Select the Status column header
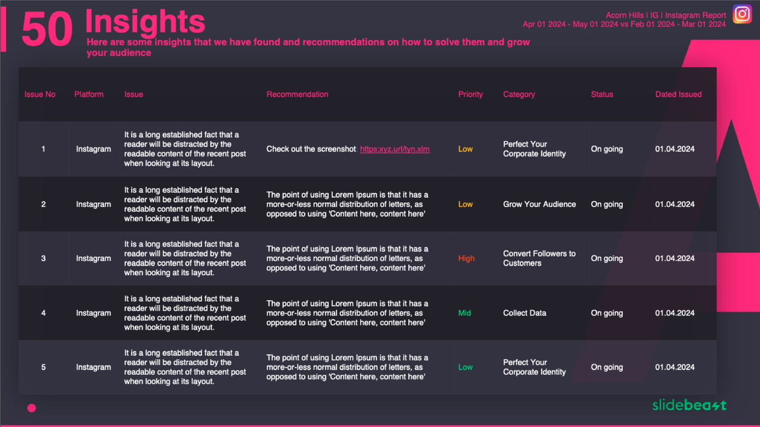 601,94
